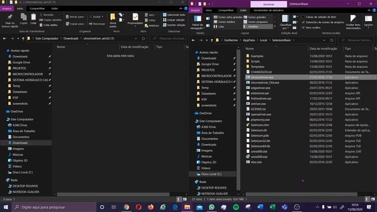Open Ferramentas de Aplicativo tab
Viewport: 377px width, 212px height.
click(269, 11)
